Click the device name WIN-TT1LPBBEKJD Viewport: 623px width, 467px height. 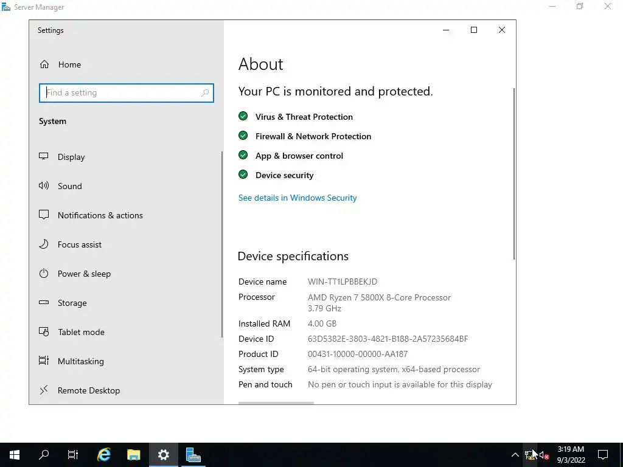[x=343, y=282]
